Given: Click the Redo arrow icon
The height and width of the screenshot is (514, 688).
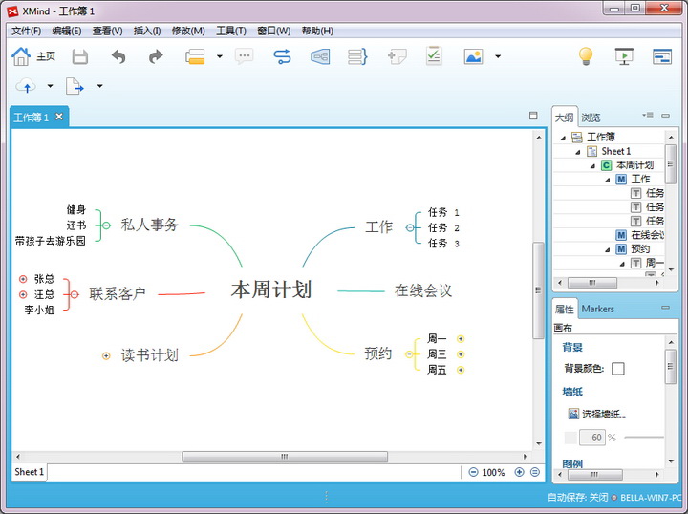Looking at the screenshot, I should pos(156,56).
